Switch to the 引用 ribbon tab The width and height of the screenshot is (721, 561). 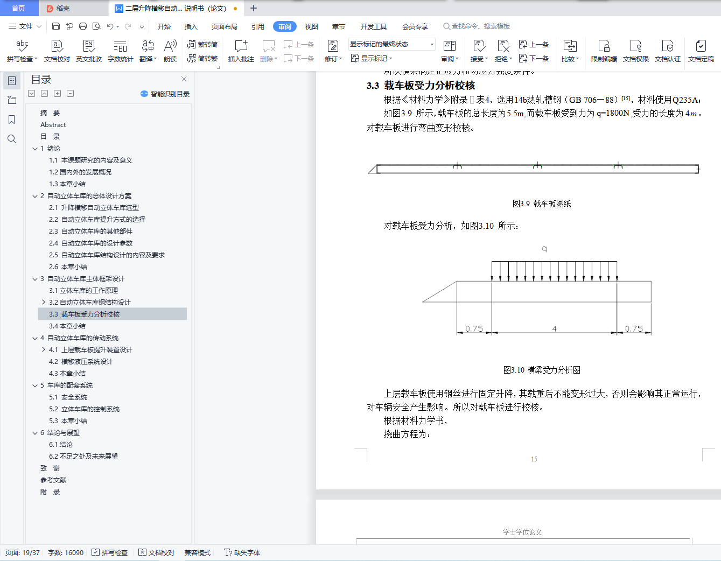tap(258, 26)
